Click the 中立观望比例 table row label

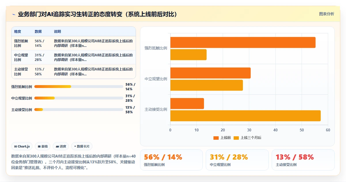point(21,58)
